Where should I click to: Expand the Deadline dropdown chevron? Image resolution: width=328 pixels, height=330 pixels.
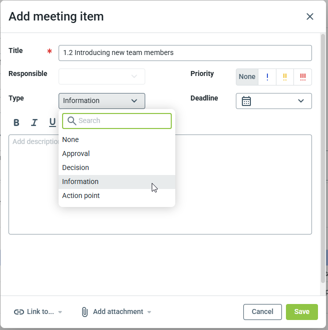pyautogui.click(x=301, y=101)
